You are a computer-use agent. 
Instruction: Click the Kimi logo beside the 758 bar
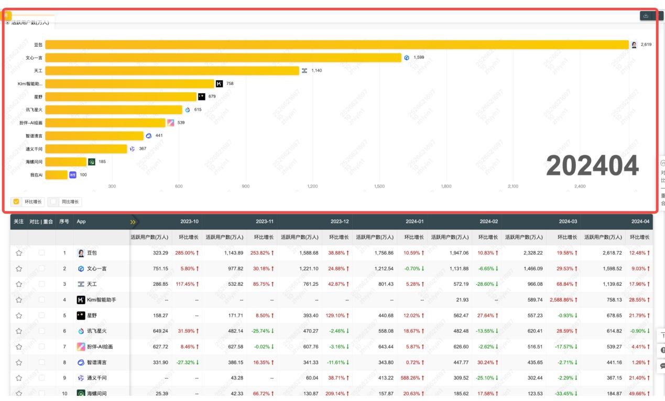click(x=219, y=84)
